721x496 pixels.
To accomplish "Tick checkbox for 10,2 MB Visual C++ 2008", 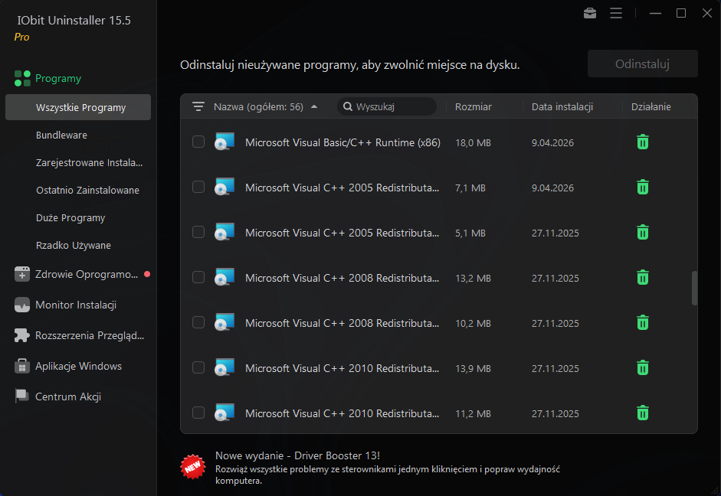I will click(x=198, y=322).
